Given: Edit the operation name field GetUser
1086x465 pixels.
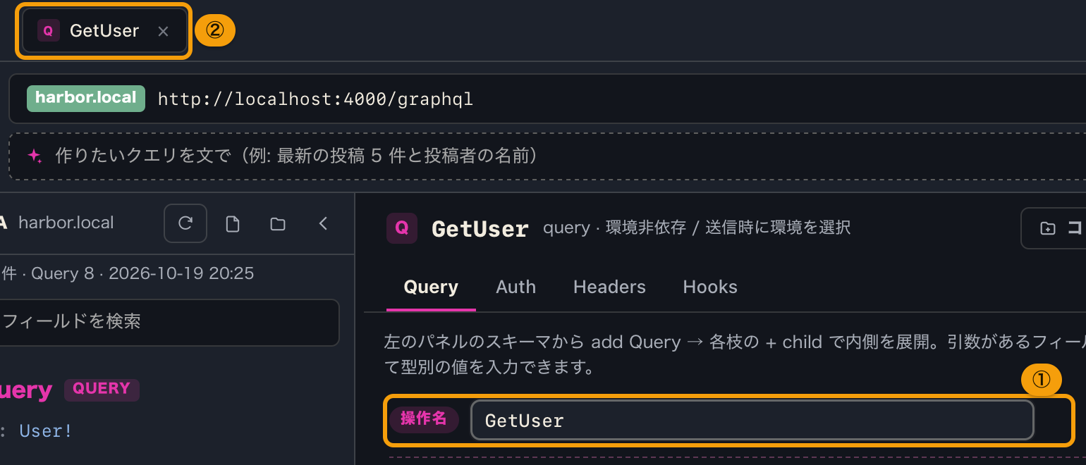Looking at the screenshot, I should (x=752, y=421).
